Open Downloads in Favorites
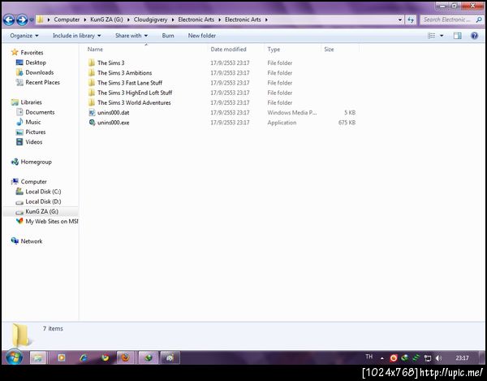The image size is (487, 381). pos(40,72)
